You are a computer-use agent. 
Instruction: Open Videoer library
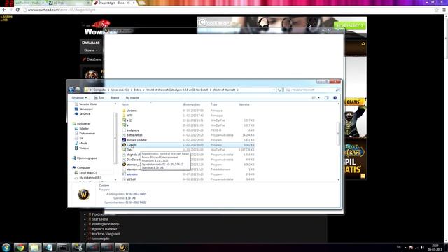[84, 148]
